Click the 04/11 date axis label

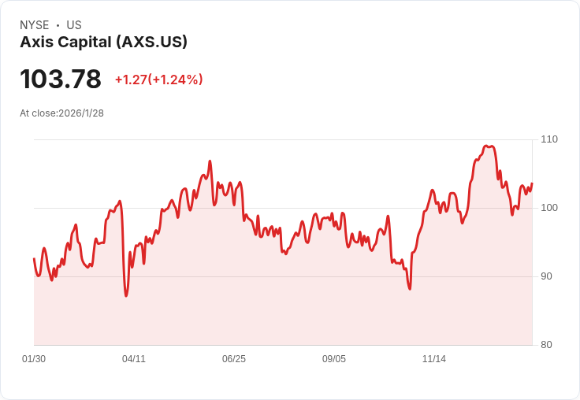point(134,359)
